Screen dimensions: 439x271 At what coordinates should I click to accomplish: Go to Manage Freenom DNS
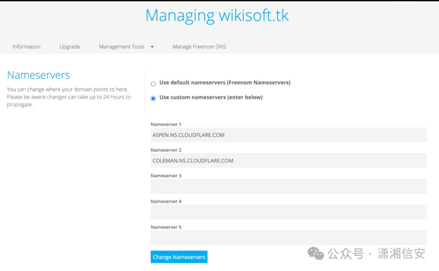click(199, 47)
